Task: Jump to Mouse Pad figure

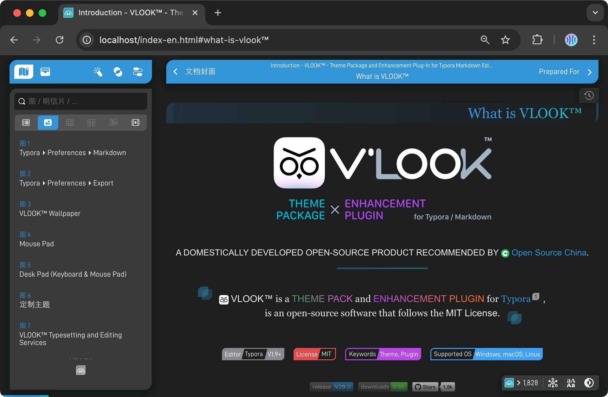Action: pyautogui.click(x=37, y=239)
